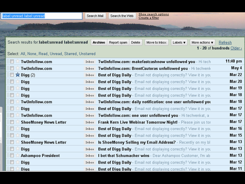This screenshot has width=245, height=184.
Task: Star the Digg email from Mar 20
Action: tap(18, 82)
